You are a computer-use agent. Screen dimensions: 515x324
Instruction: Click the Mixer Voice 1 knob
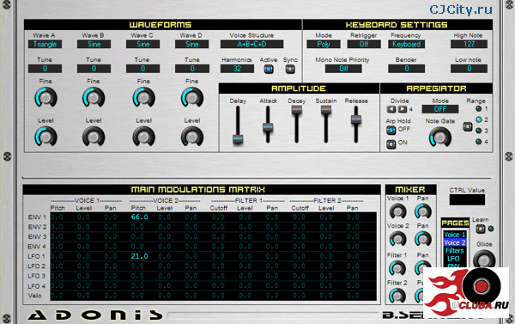(397, 211)
